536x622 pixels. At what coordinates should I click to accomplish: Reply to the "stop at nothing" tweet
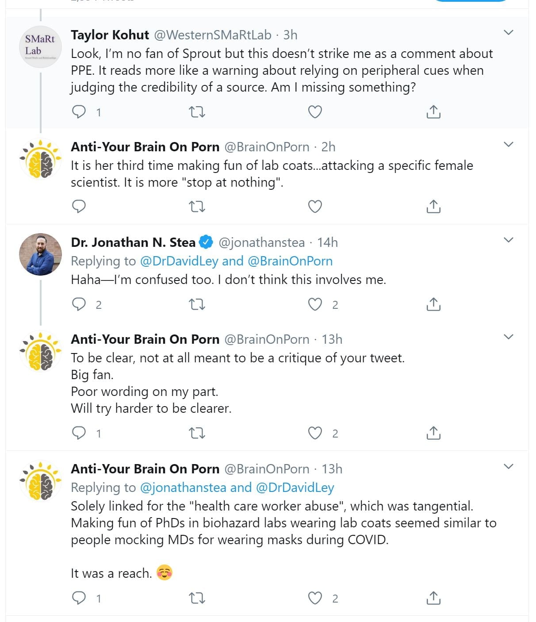click(x=79, y=206)
